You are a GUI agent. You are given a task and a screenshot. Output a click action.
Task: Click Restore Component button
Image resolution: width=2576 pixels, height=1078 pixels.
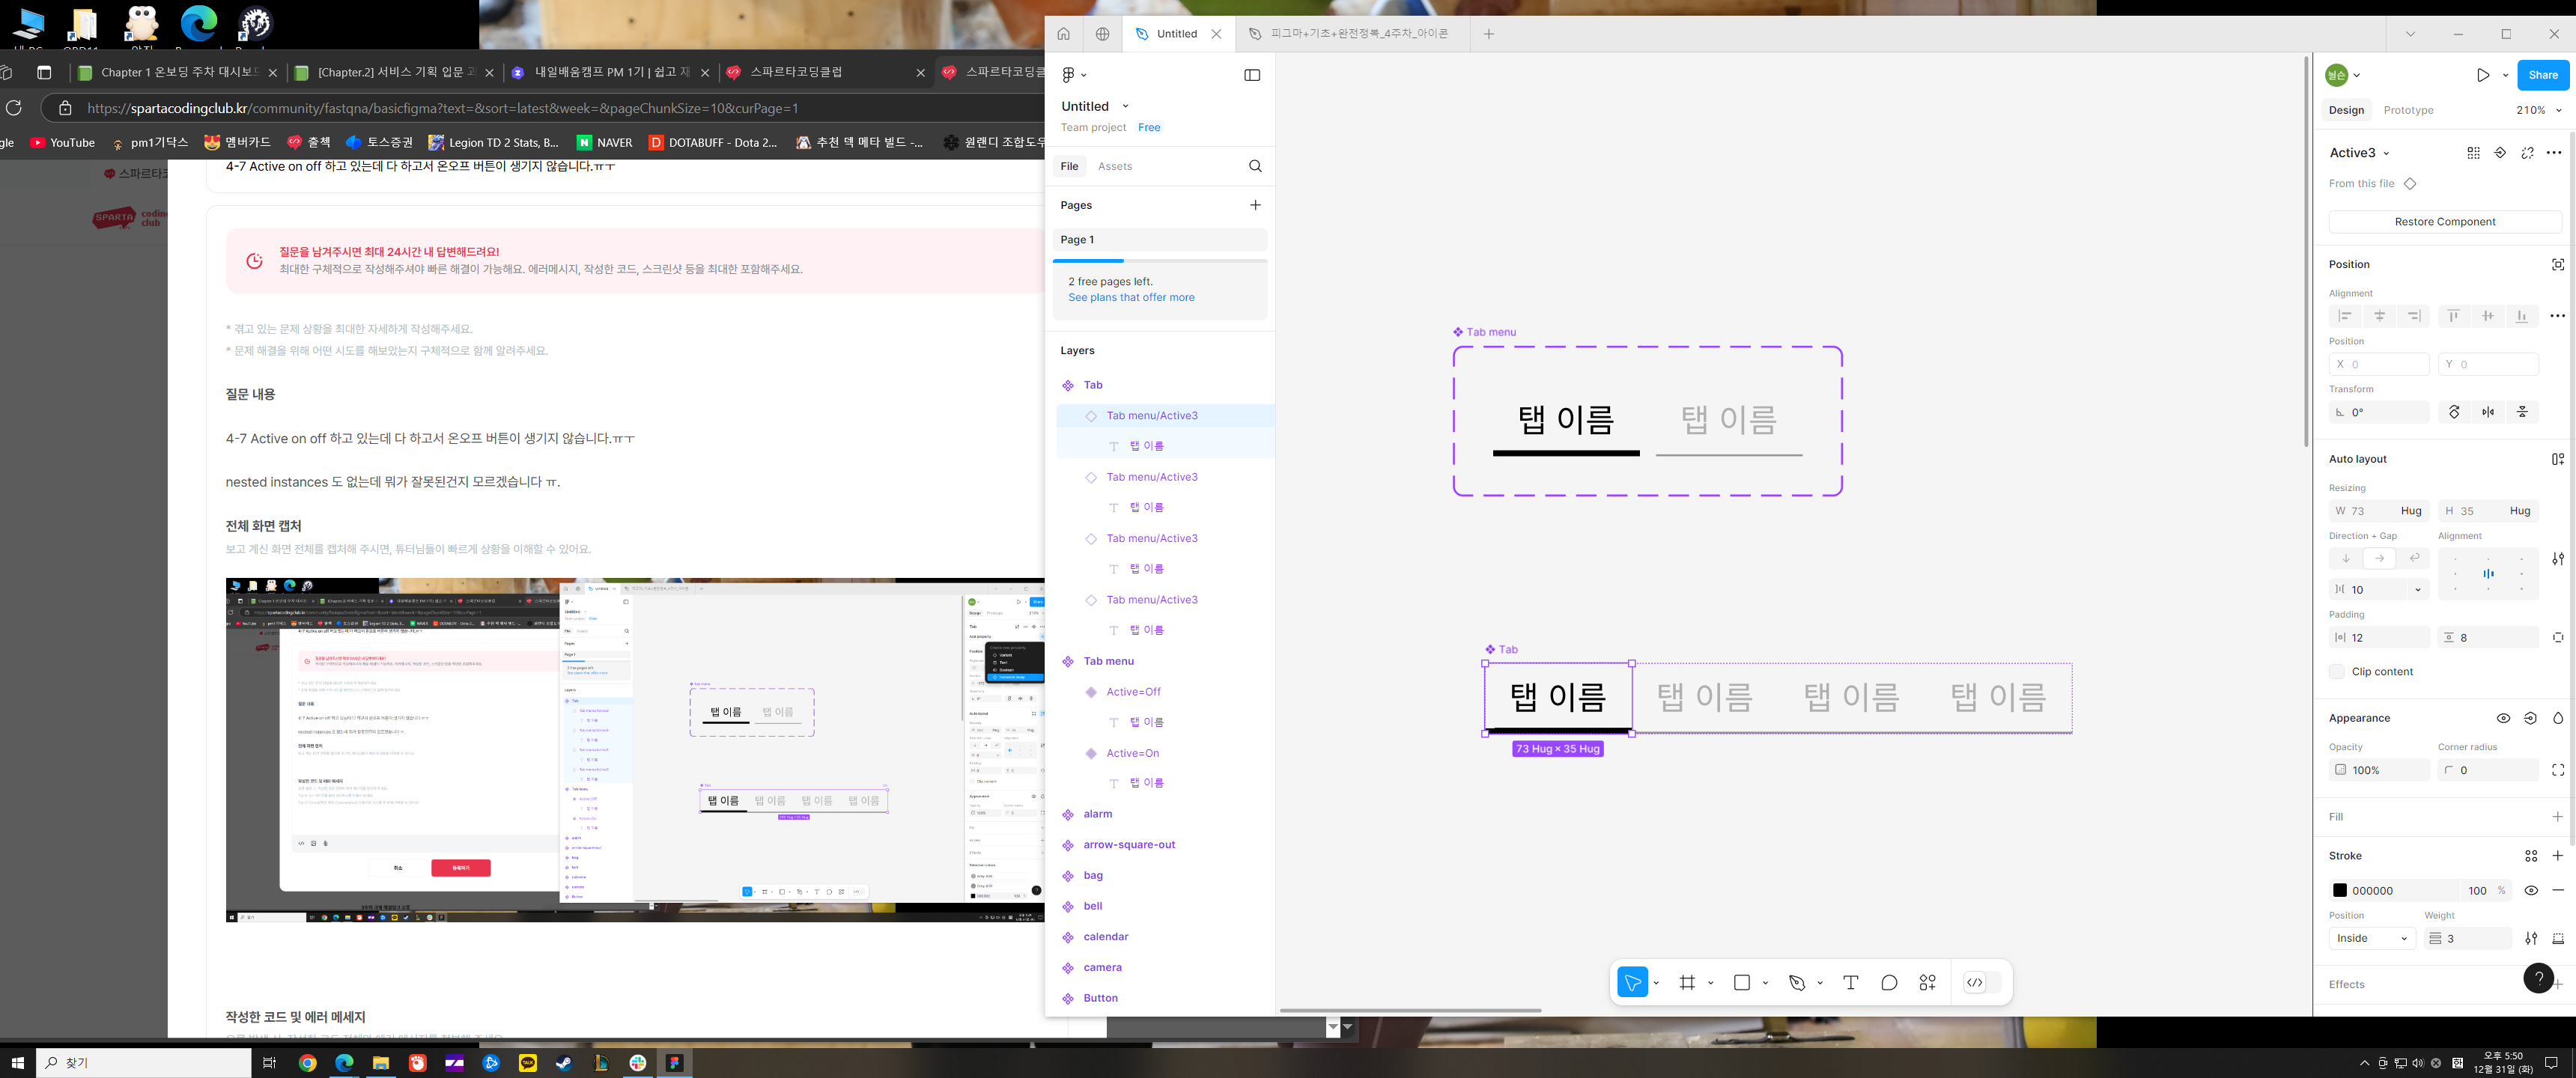pos(2444,222)
